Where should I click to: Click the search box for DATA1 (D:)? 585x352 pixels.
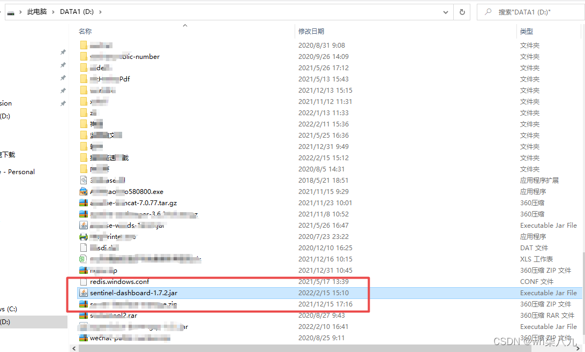[531, 12]
